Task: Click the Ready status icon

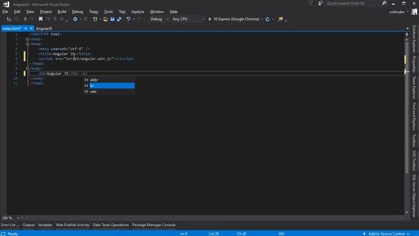Action: 3,233
